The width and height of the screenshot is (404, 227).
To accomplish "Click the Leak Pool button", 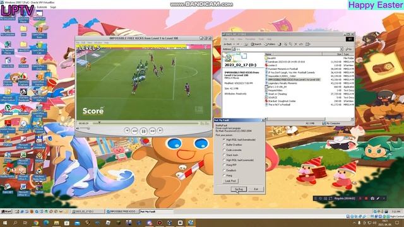I will (x=230, y=181).
